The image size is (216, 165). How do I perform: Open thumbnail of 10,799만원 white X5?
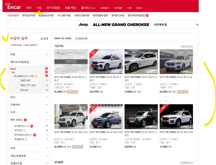click(x=106, y=62)
